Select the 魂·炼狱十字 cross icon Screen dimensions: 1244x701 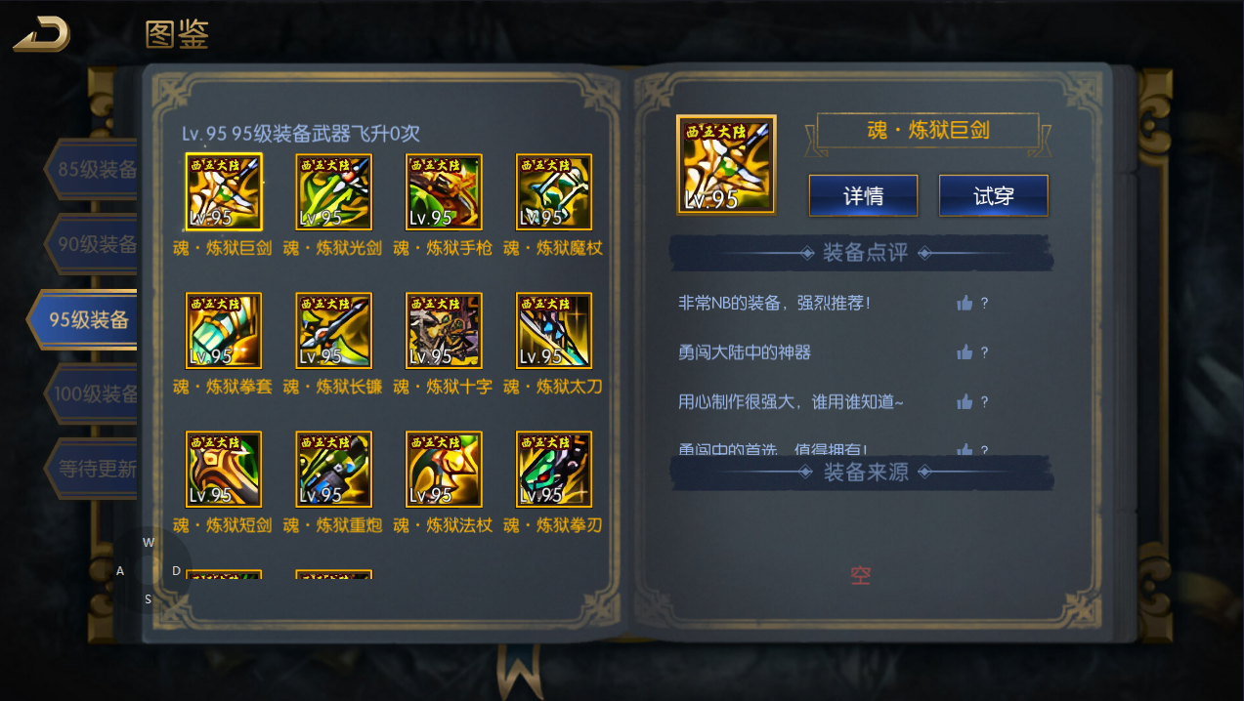(x=444, y=331)
